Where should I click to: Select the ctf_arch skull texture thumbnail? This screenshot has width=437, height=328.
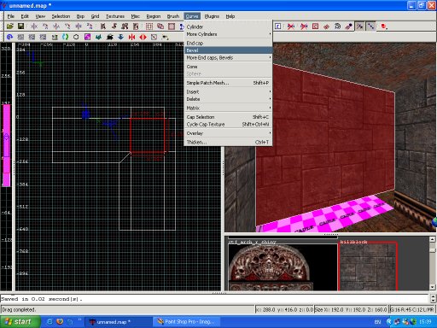(283, 267)
